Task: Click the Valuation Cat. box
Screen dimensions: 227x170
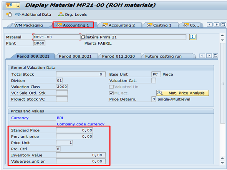Action: tap(154, 80)
